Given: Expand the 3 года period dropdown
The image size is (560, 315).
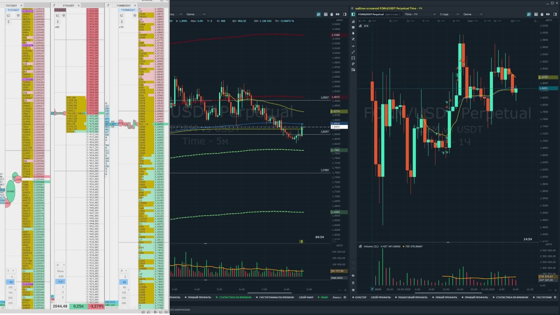Looking at the screenshot, I should coord(449,14).
